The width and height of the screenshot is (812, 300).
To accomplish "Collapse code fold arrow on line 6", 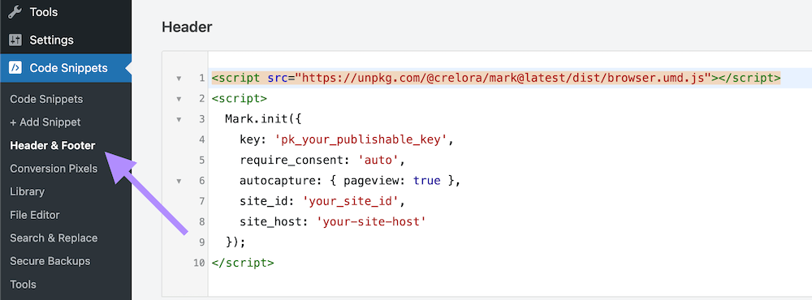I will click(179, 181).
